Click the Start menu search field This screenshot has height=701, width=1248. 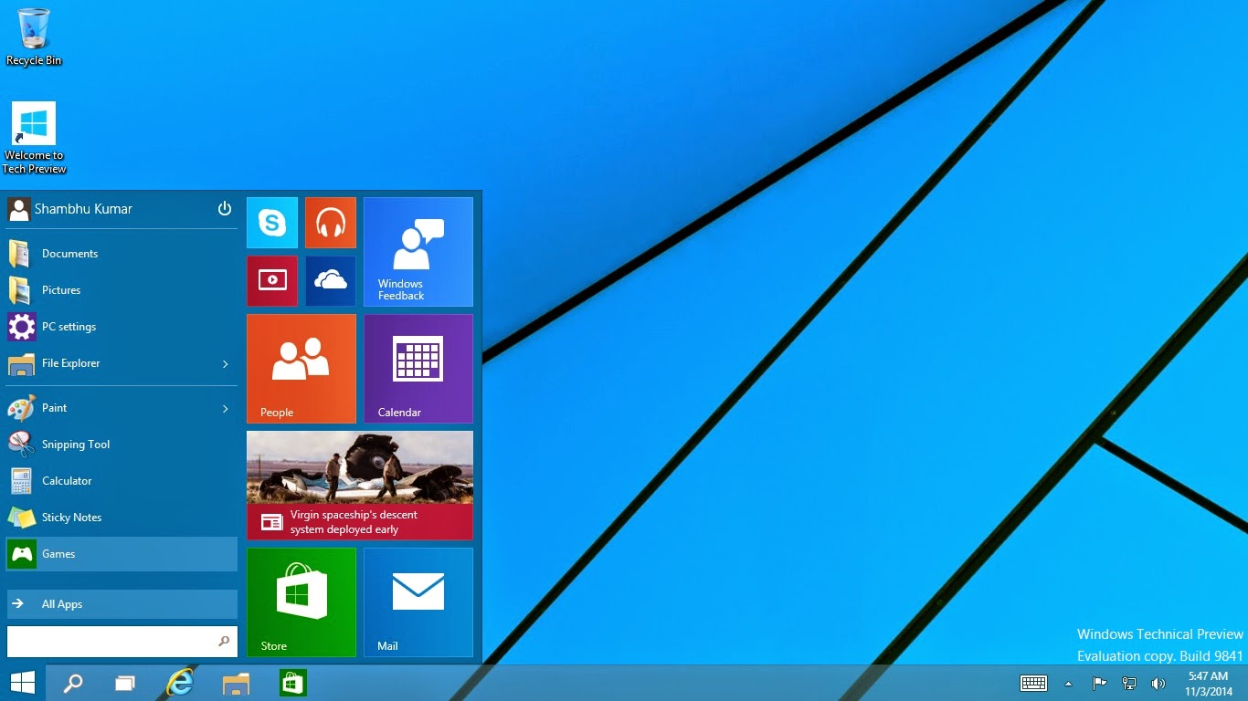pos(122,642)
